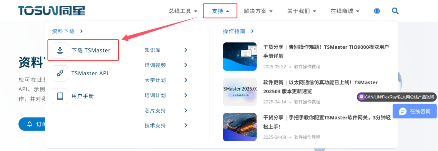Screen dimensions: 438x151
Task: Open the 技术支持 link
Action: coord(155,125)
